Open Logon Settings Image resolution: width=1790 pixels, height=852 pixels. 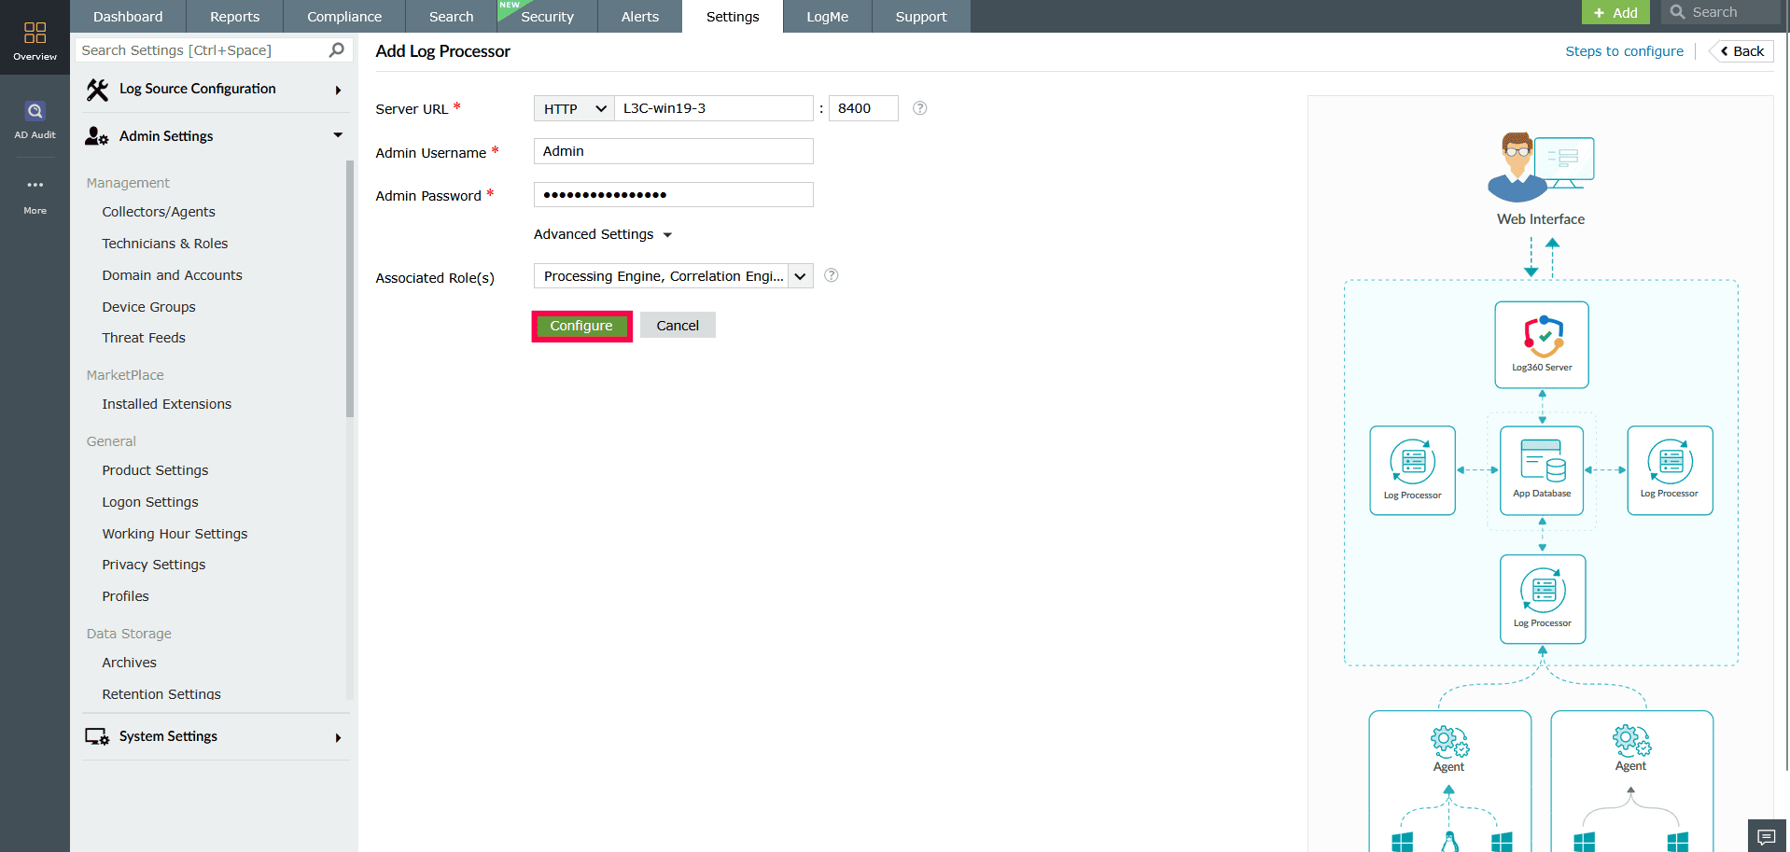[x=150, y=502]
